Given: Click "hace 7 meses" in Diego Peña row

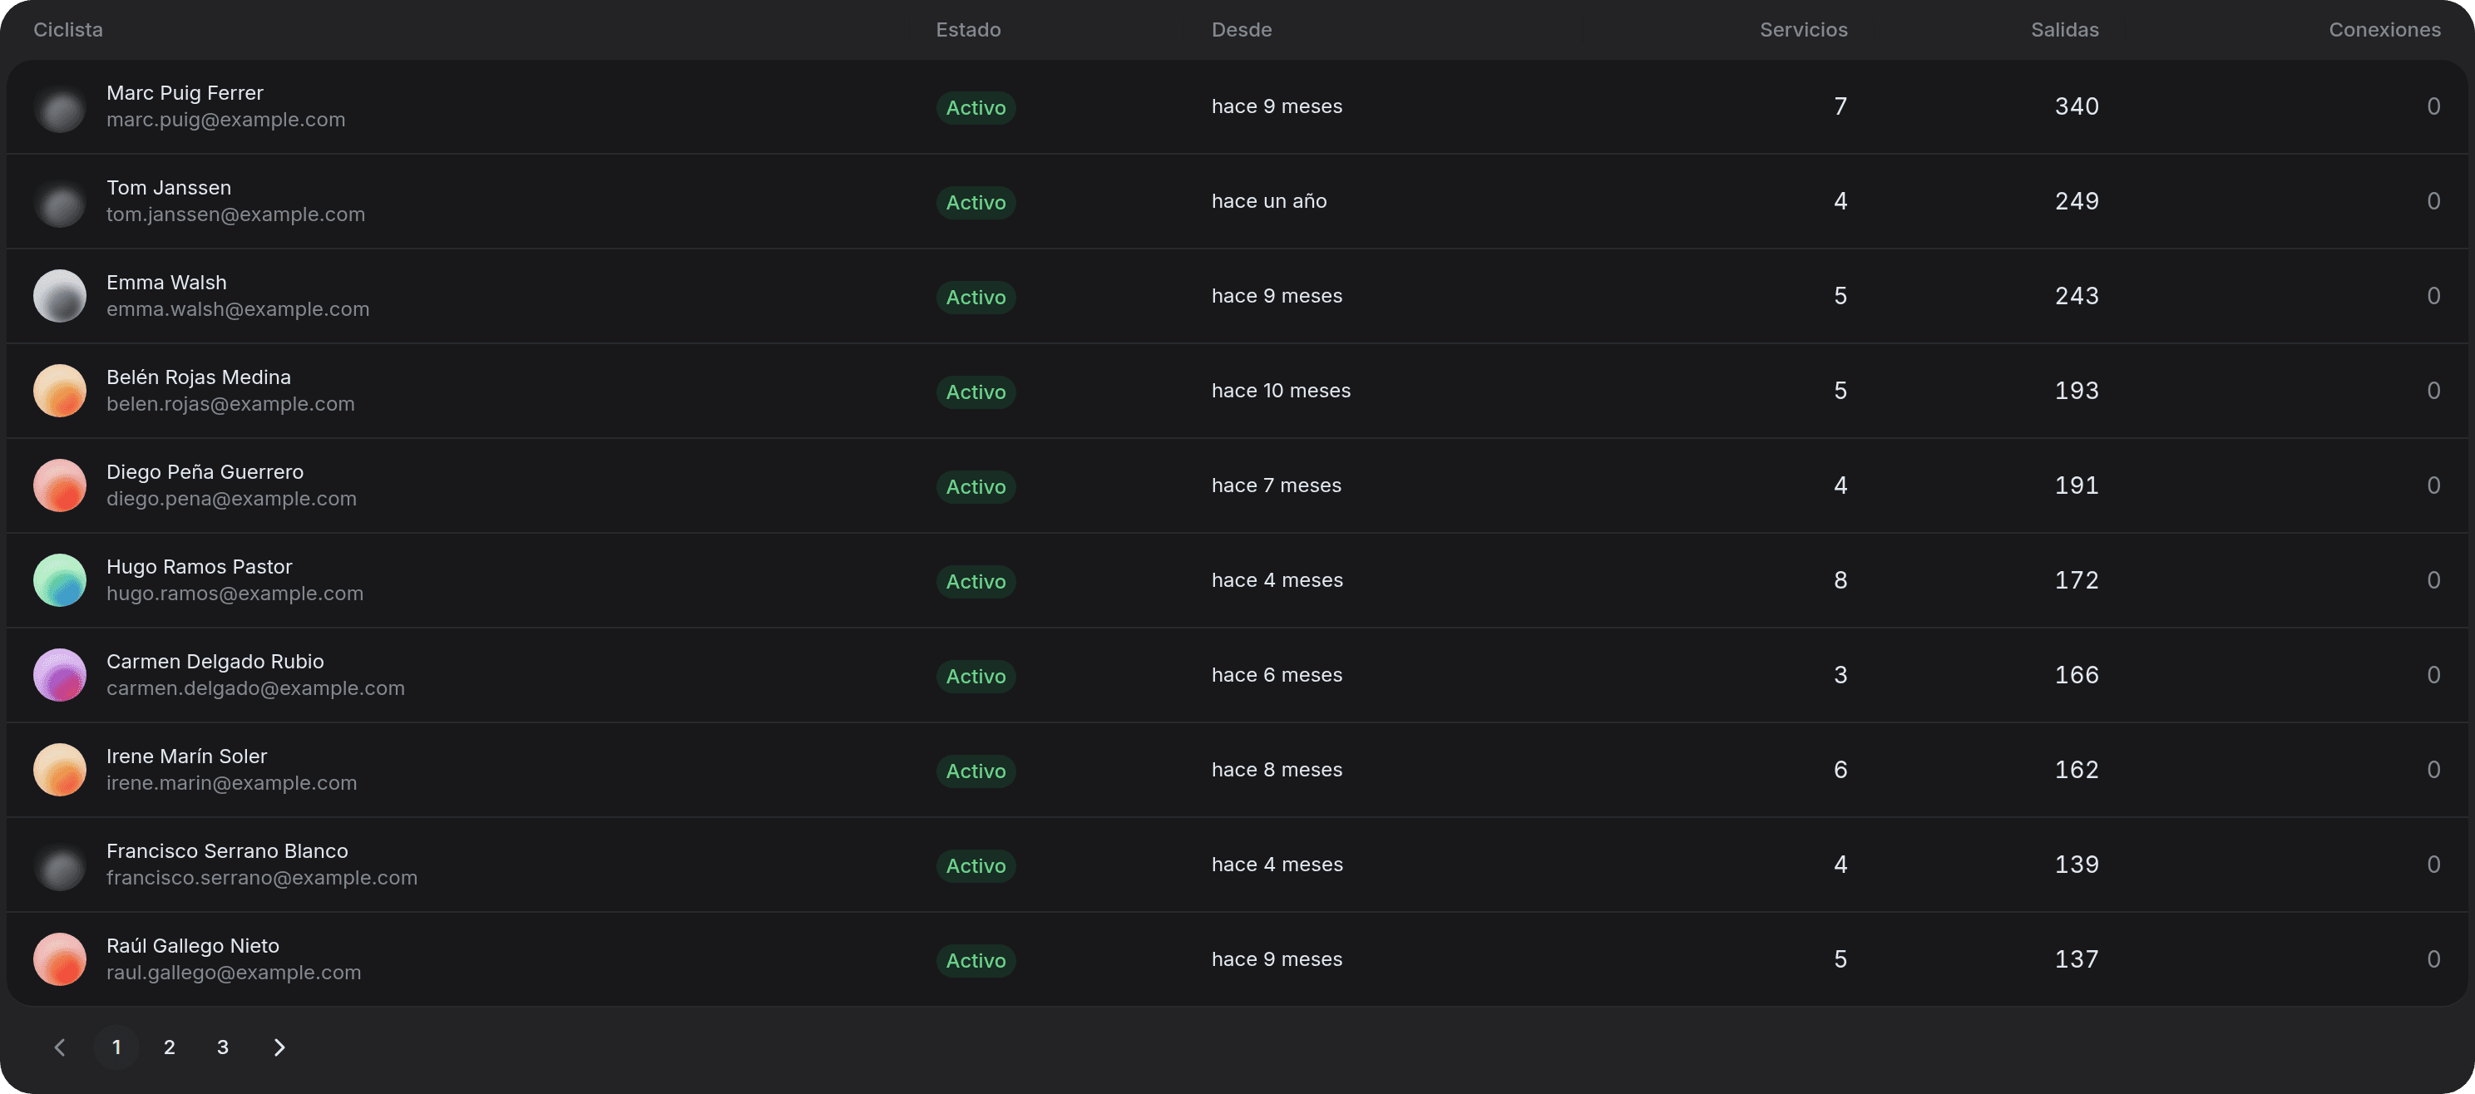Looking at the screenshot, I should [1276, 486].
